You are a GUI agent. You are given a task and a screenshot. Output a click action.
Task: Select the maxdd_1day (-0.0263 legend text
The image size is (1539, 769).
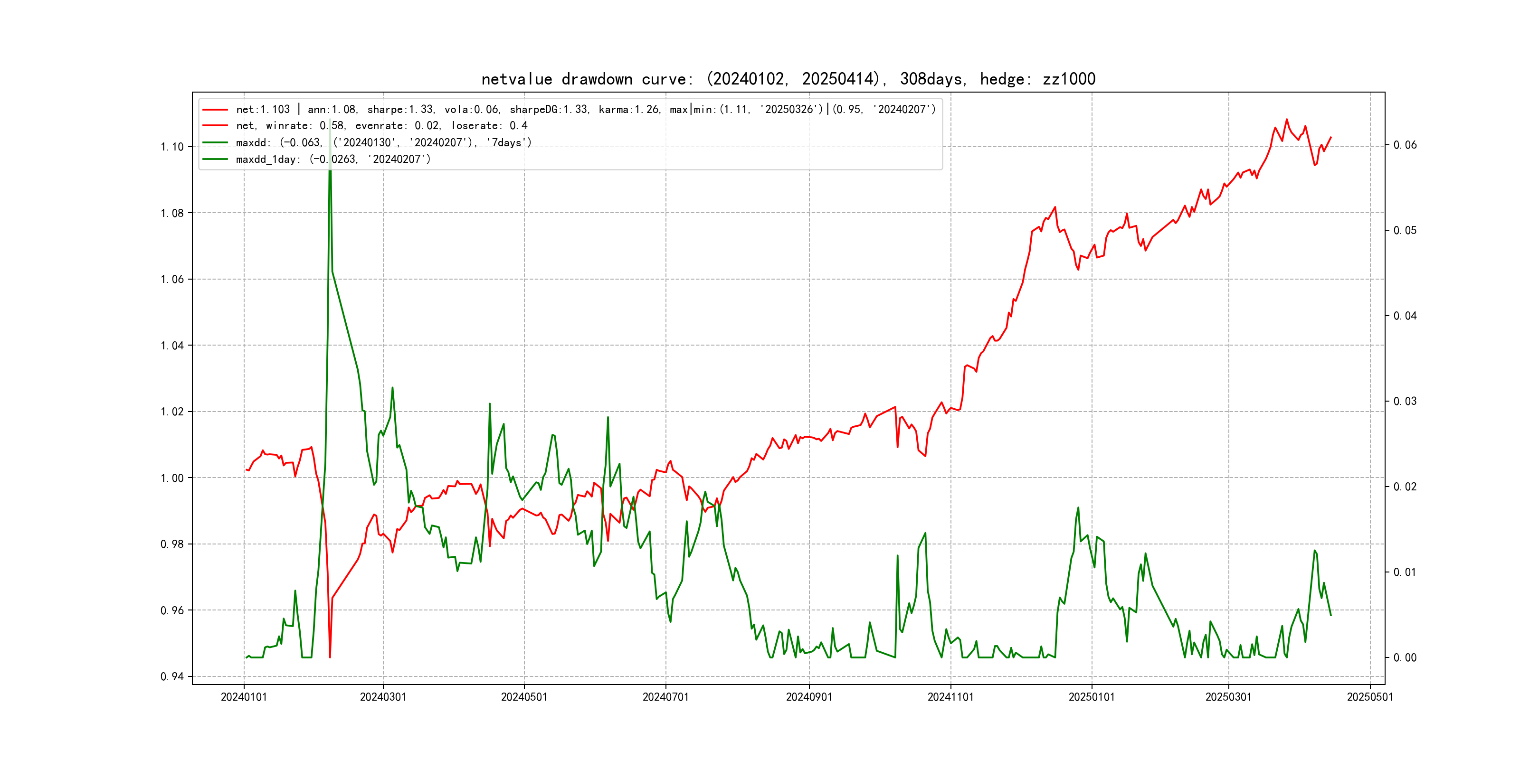tap(333, 159)
